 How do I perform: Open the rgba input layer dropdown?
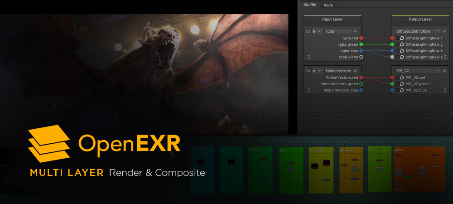pos(338,31)
